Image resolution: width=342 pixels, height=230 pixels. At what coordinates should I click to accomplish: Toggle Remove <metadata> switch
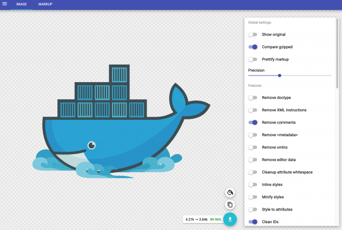pyautogui.click(x=253, y=134)
